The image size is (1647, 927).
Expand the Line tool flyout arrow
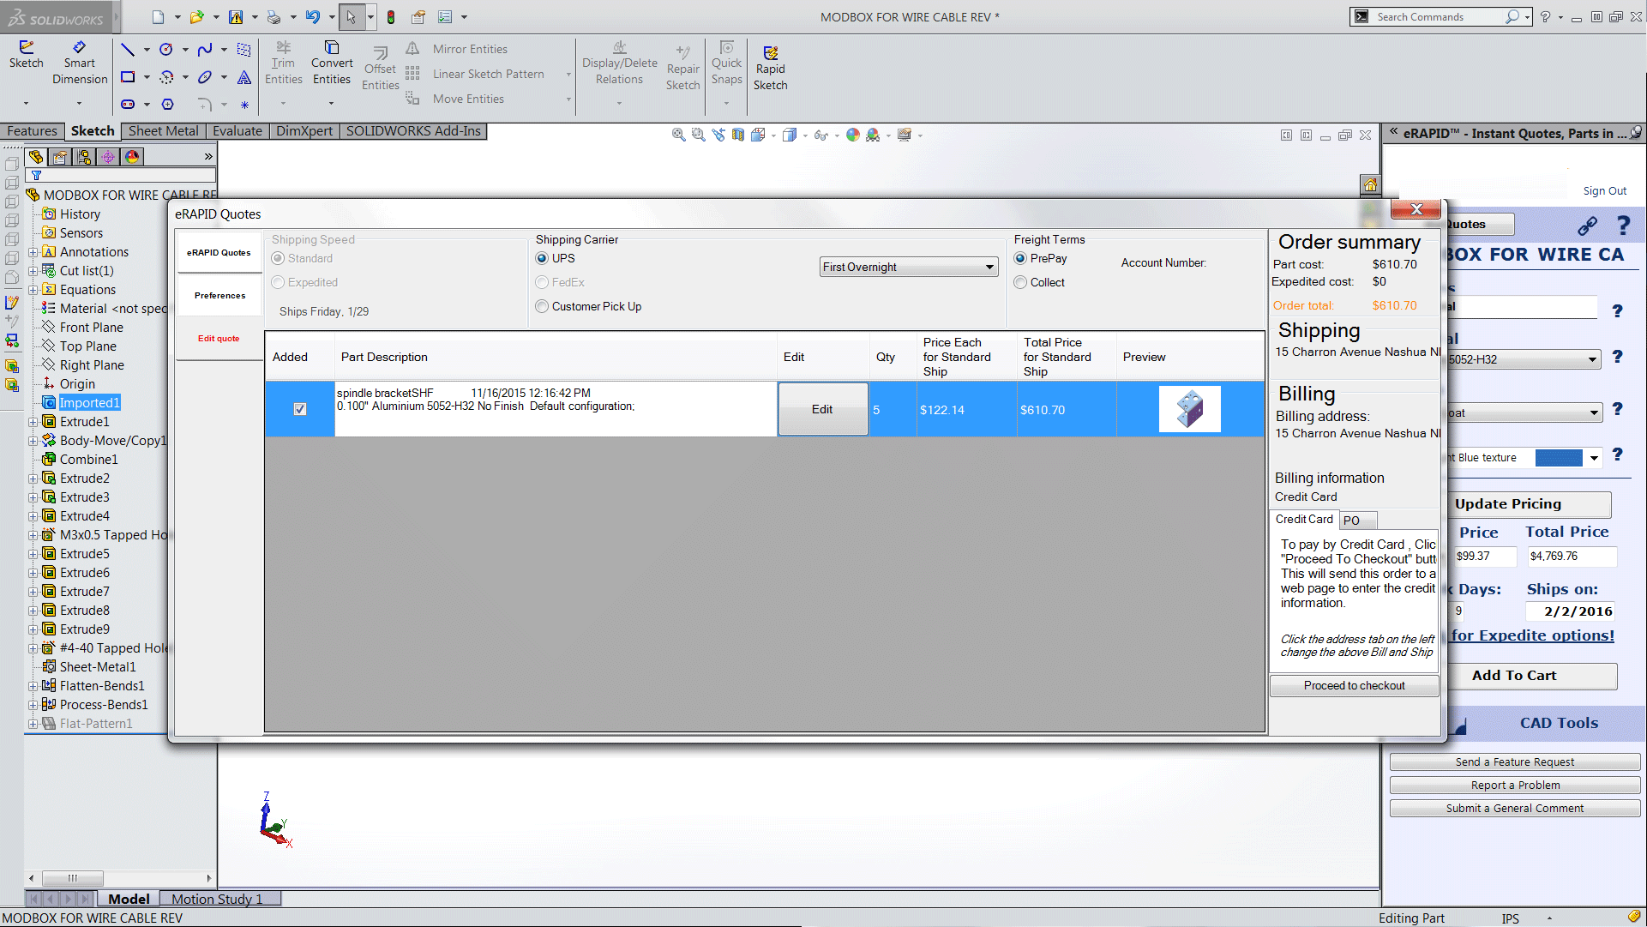pos(147,50)
